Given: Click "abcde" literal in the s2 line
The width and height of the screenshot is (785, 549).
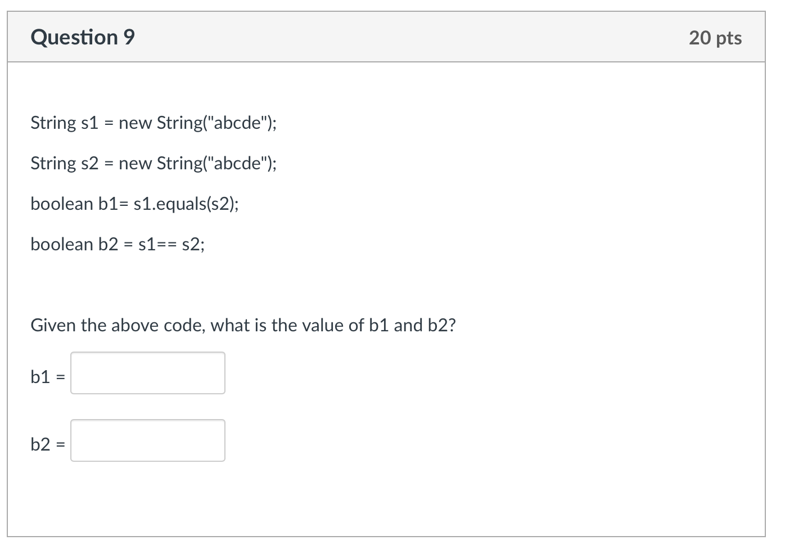Looking at the screenshot, I should (236, 163).
